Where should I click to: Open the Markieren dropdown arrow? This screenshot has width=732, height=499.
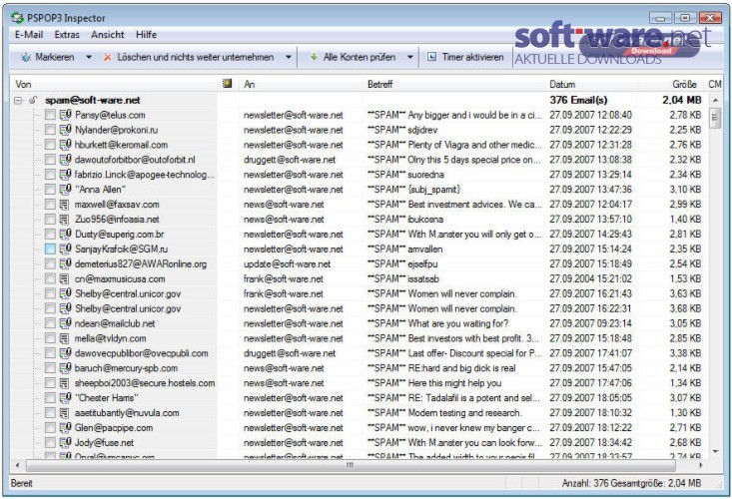(89, 57)
